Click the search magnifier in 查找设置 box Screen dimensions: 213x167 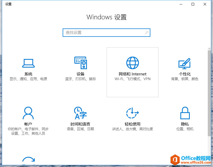tap(146, 32)
